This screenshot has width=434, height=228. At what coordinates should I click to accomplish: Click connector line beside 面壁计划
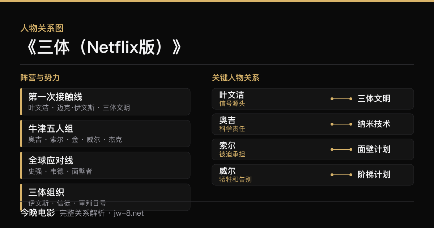[341, 149]
